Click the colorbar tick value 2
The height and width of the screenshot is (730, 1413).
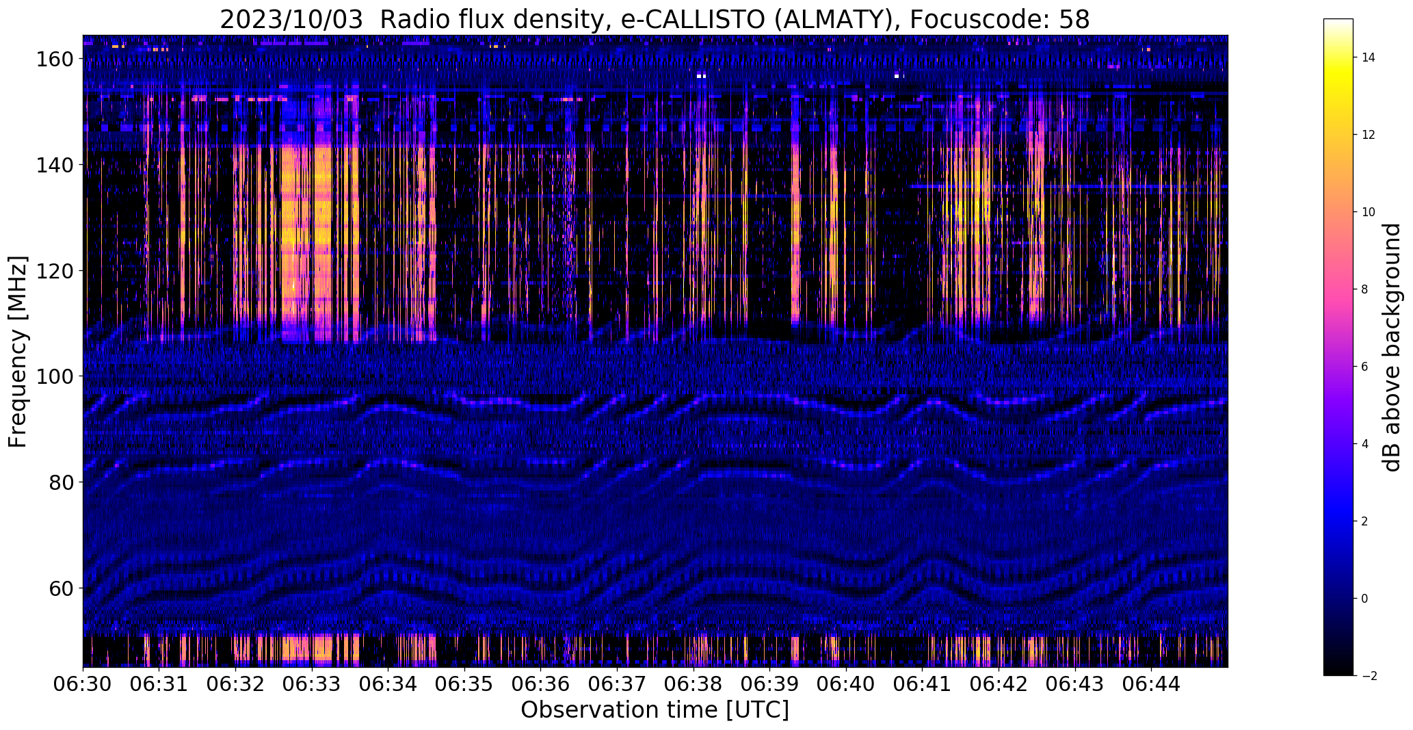pos(1364,521)
